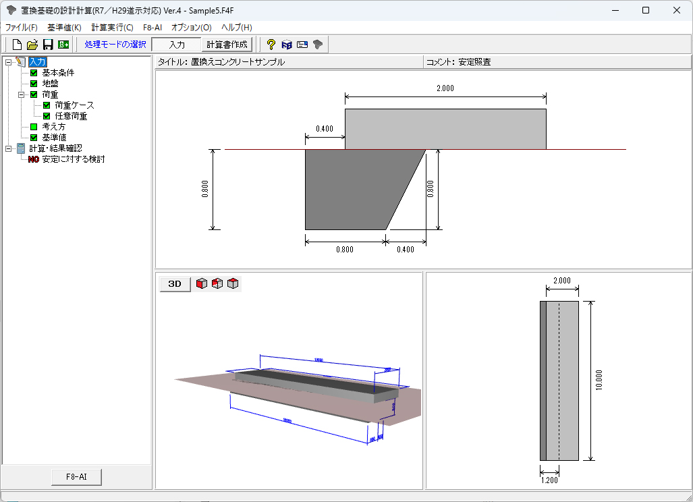Click the 0.400 dimension above the footing offset
Viewport: 693px width, 502px height.
tap(325, 129)
